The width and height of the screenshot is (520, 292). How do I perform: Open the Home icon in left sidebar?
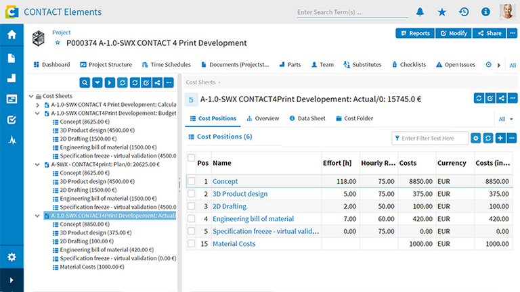(12, 34)
